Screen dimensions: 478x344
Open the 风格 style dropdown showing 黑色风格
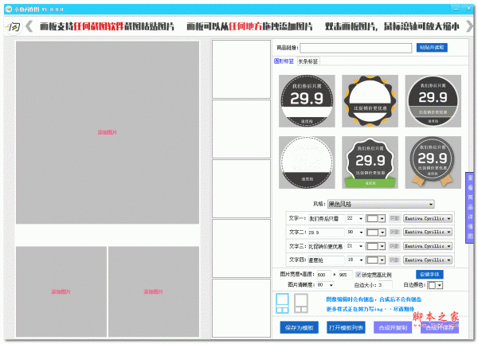[381, 204]
